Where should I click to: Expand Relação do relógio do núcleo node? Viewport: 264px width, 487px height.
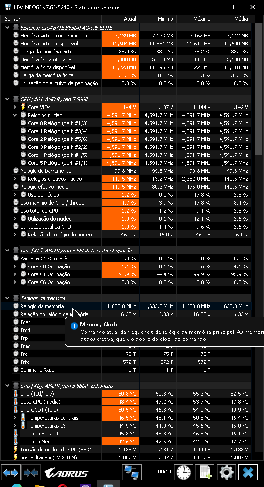coord(15,235)
